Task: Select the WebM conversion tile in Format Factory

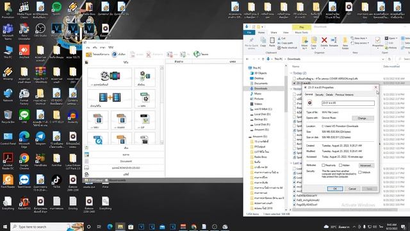Action: pos(121,120)
